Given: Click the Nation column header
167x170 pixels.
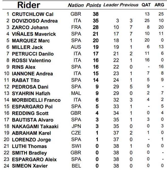Looking at the screenshot, I should click(76, 5).
